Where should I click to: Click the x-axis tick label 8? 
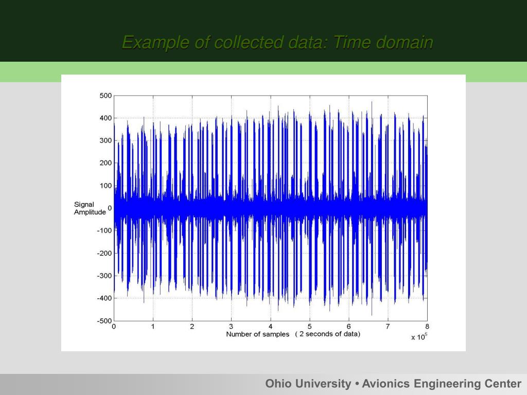[x=427, y=327]
